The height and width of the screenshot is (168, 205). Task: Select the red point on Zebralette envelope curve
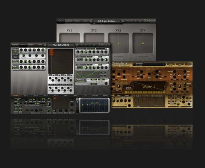[x=147, y=99]
